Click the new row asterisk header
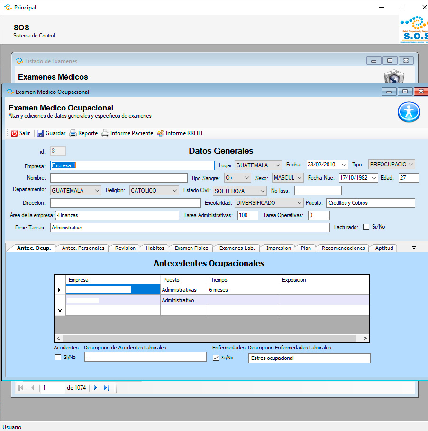Image resolution: width=428 pixels, height=431 pixels. [x=60, y=311]
